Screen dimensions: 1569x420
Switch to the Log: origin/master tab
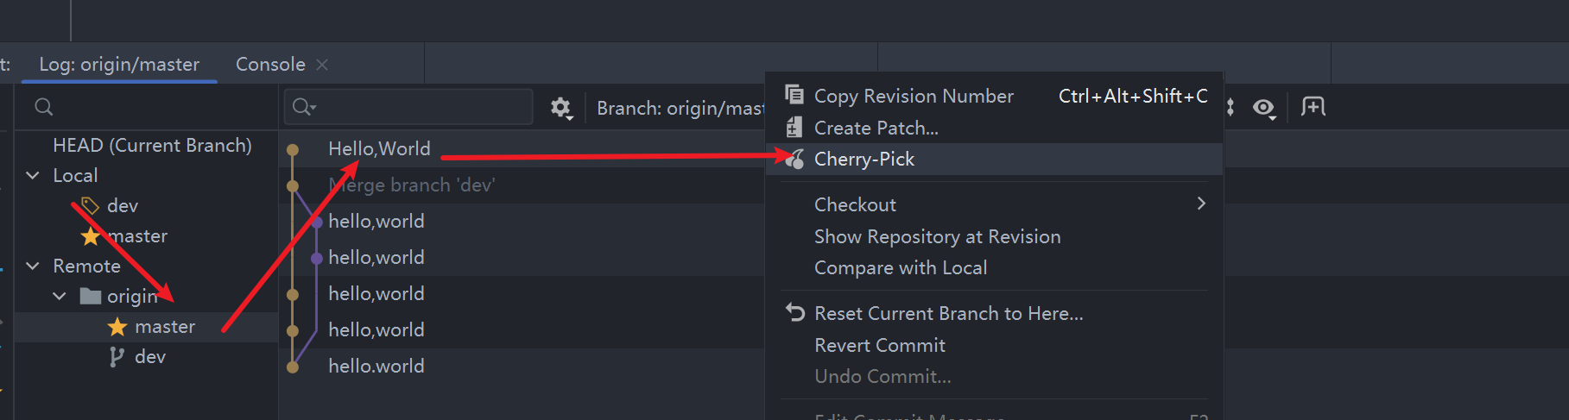point(119,65)
